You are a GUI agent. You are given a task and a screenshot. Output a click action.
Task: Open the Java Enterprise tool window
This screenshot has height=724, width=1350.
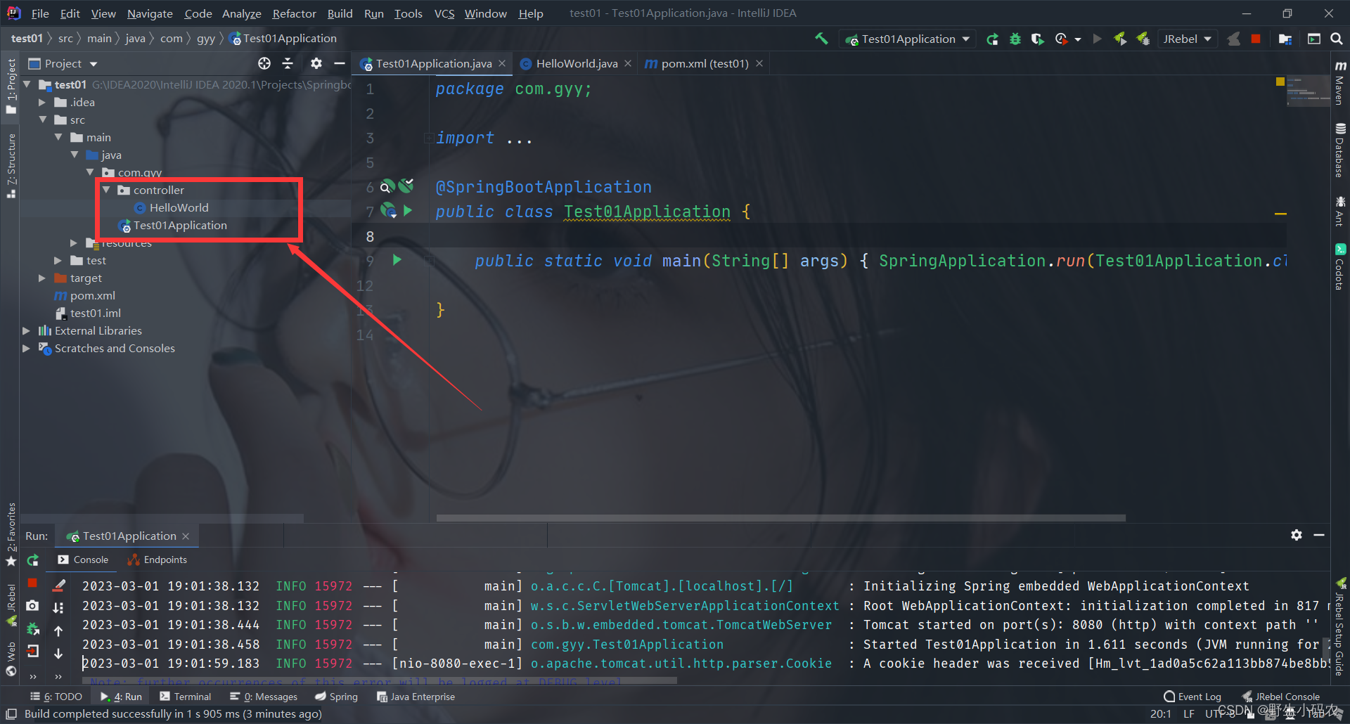(416, 697)
